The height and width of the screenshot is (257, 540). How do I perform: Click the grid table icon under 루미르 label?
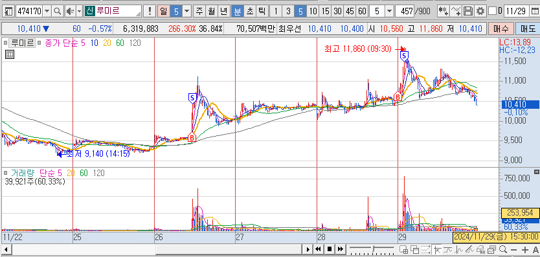point(9,54)
